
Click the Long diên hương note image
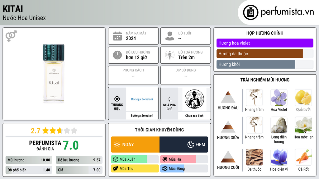point(279,125)
